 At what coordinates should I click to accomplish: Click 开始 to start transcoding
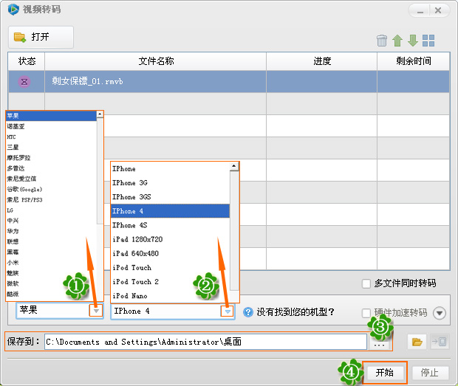384,373
